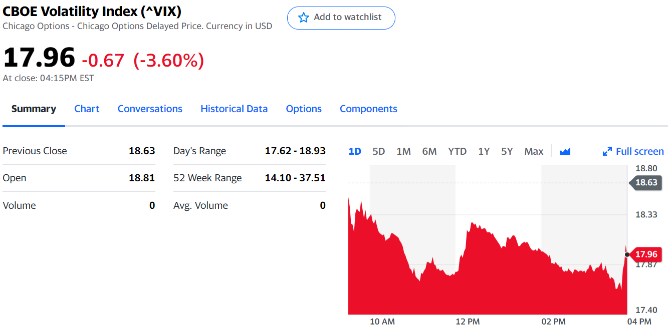Screen dimensions: 668x329
Task: Open the Conversations tab
Action: pyautogui.click(x=150, y=109)
